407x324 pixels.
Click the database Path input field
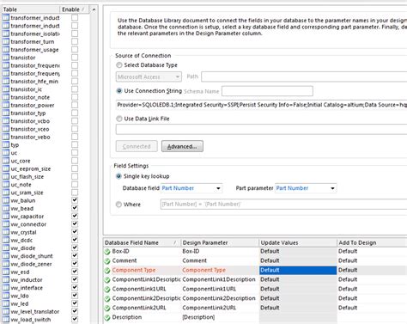coord(304,76)
